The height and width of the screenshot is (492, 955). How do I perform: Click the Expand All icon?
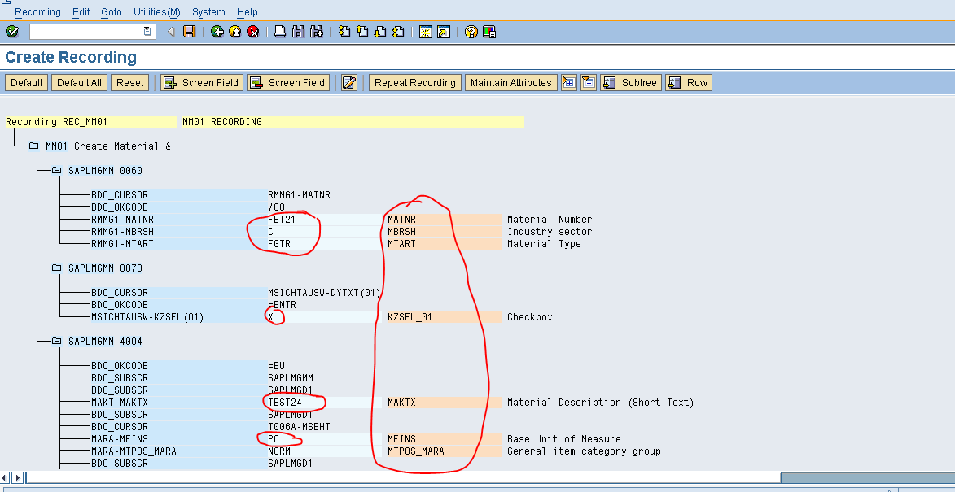[x=568, y=82]
